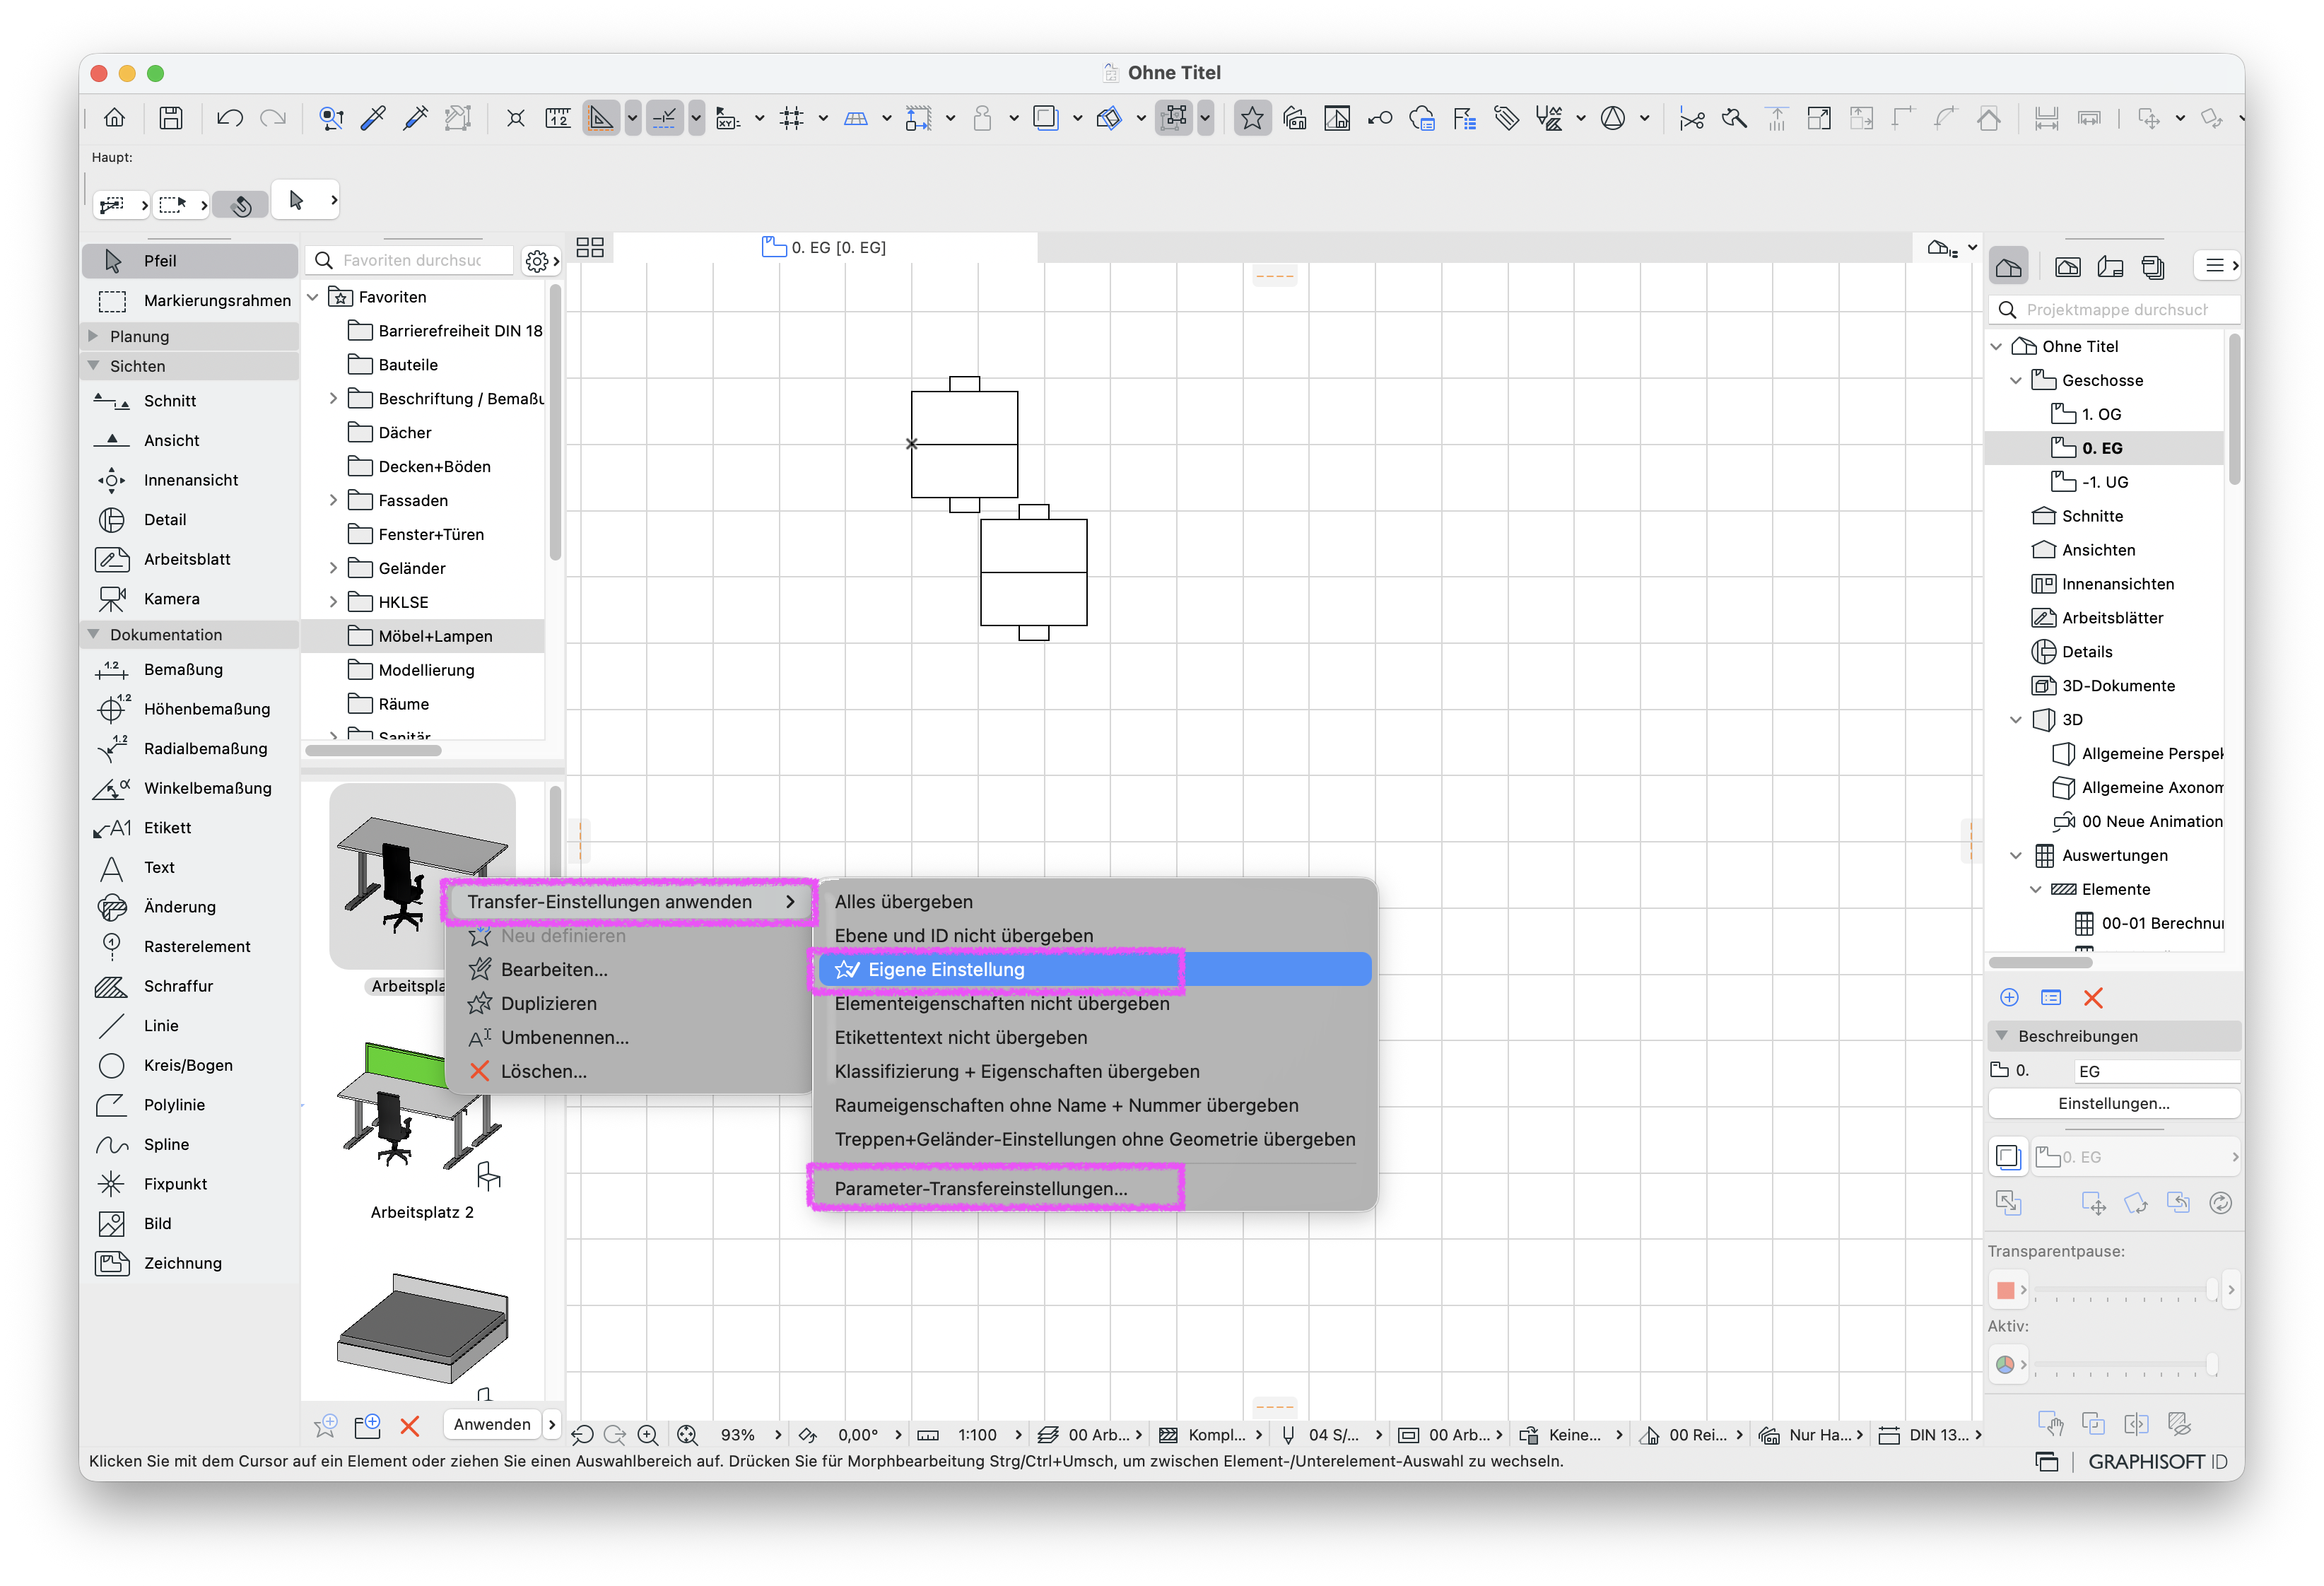Select the Text tool
The image size is (2324, 1586).
coord(190,867)
